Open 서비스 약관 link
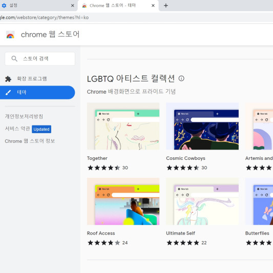The image size is (273, 273). (x=17, y=129)
